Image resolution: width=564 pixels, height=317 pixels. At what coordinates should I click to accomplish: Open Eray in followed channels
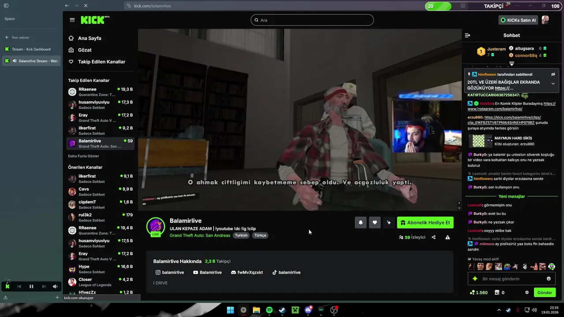[x=100, y=118]
